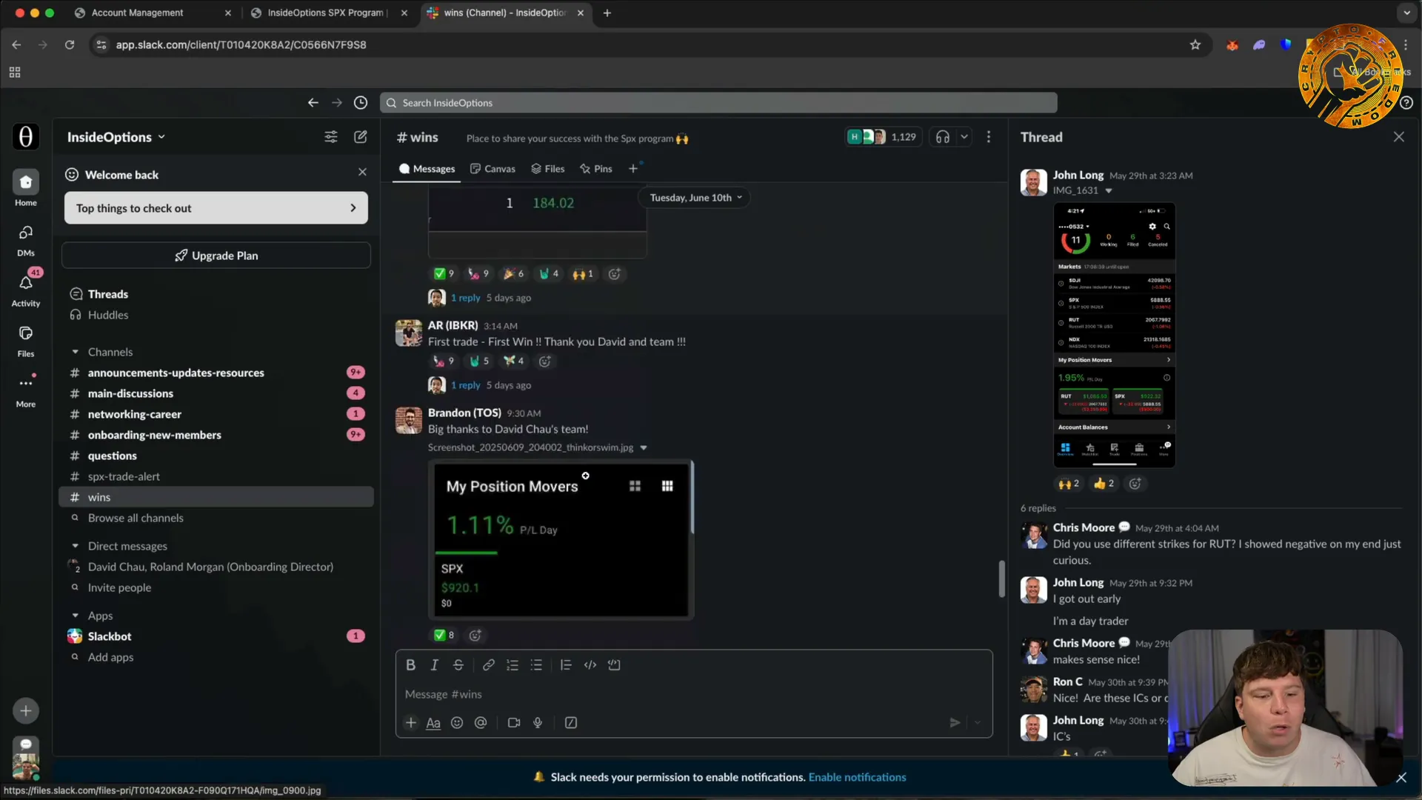Open Activity bell with 41 badge

[x=26, y=290]
